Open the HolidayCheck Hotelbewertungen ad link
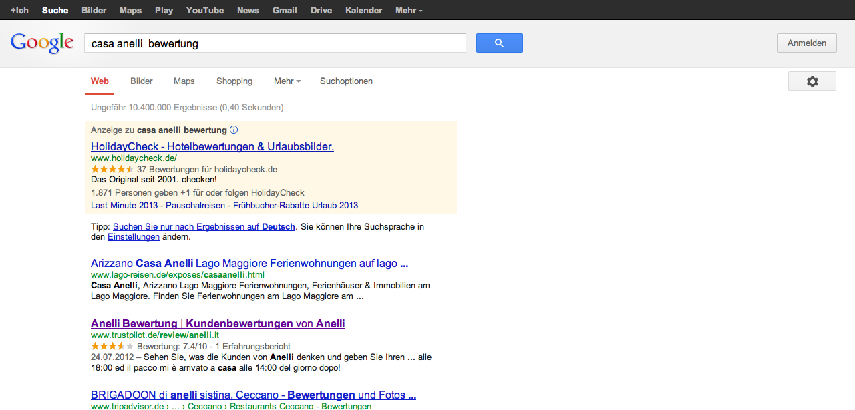This screenshot has width=855, height=410. [212, 146]
